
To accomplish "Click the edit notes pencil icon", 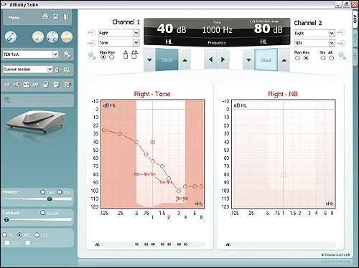I will (67, 85).
